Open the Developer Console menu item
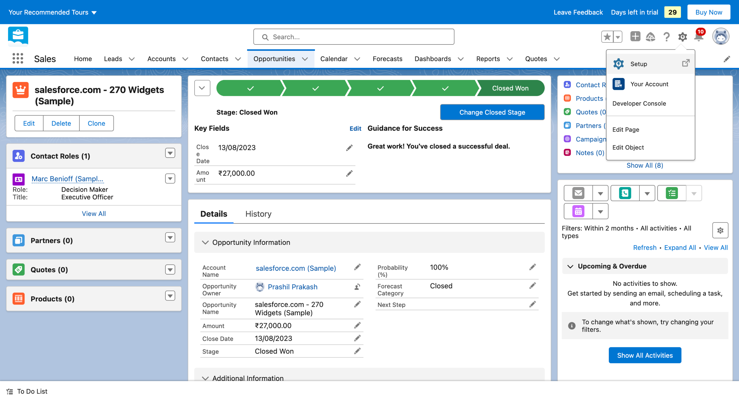 point(651,103)
